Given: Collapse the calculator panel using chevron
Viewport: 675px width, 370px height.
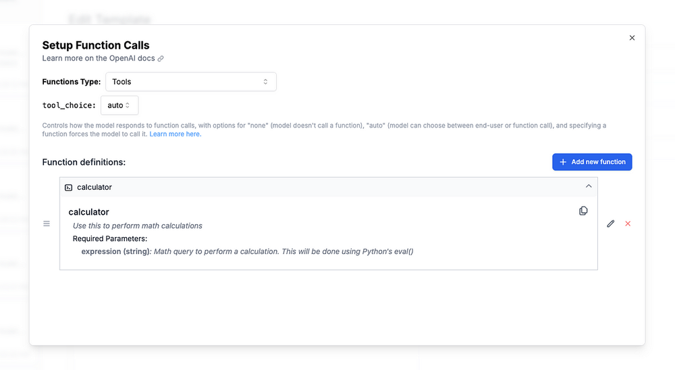Looking at the screenshot, I should coord(589,186).
